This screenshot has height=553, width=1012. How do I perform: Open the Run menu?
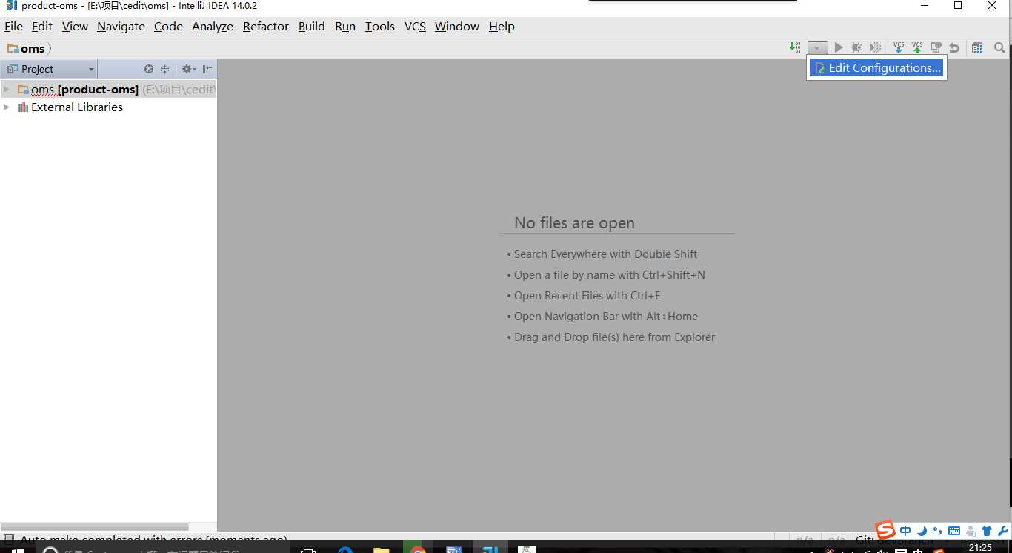point(345,26)
